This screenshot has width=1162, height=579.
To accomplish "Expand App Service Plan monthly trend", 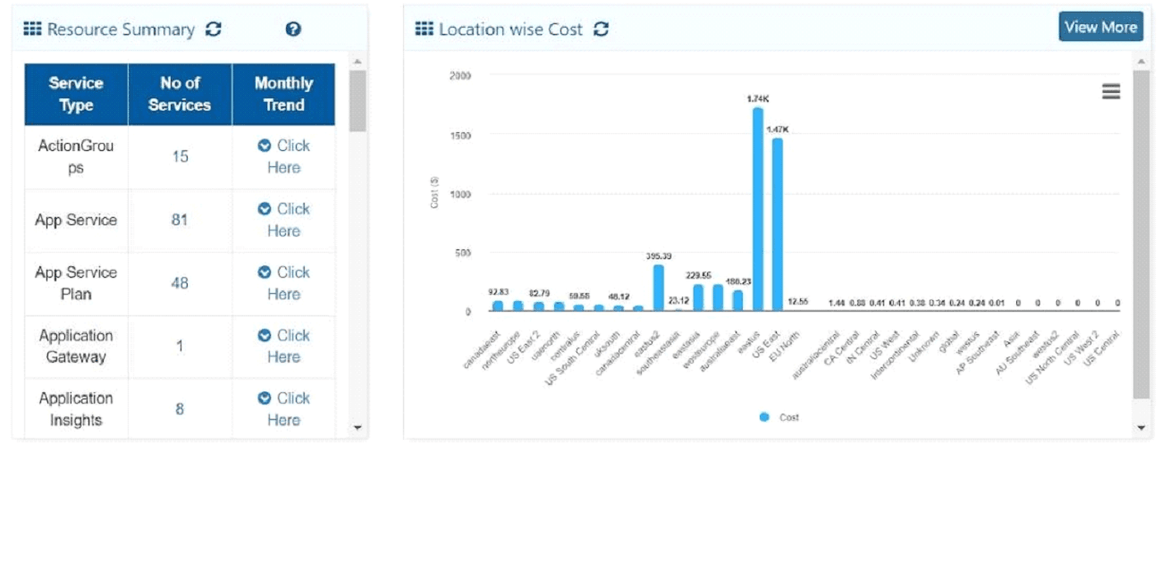I will click(x=283, y=283).
